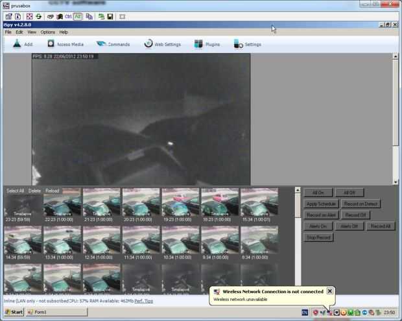Open new connection in VNC viewer toolbar
This screenshot has width=402, height=321.
coord(8,17)
